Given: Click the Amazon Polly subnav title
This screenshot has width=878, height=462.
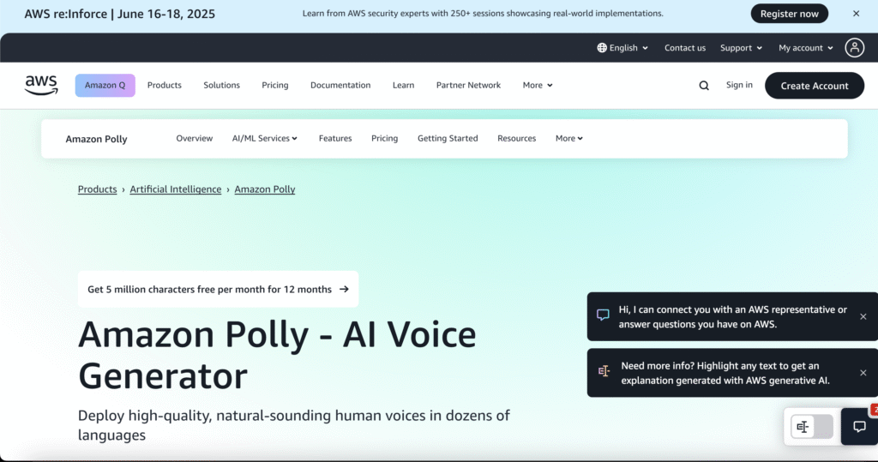Looking at the screenshot, I should pyautogui.click(x=96, y=139).
